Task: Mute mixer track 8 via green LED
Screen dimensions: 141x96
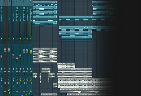Action: click(x=9, y=39)
